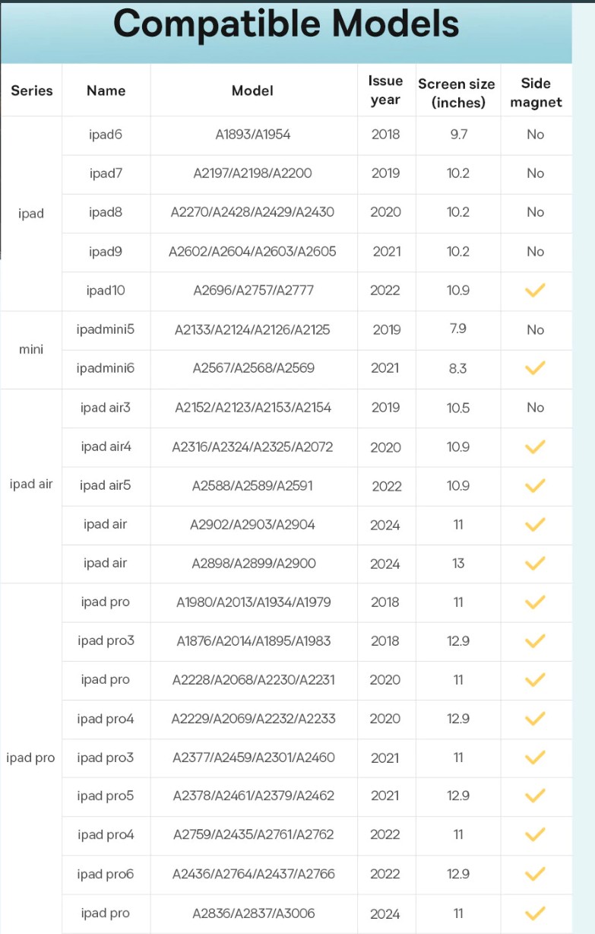Select model text A2197/A2198/A2200

click(253, 173)
